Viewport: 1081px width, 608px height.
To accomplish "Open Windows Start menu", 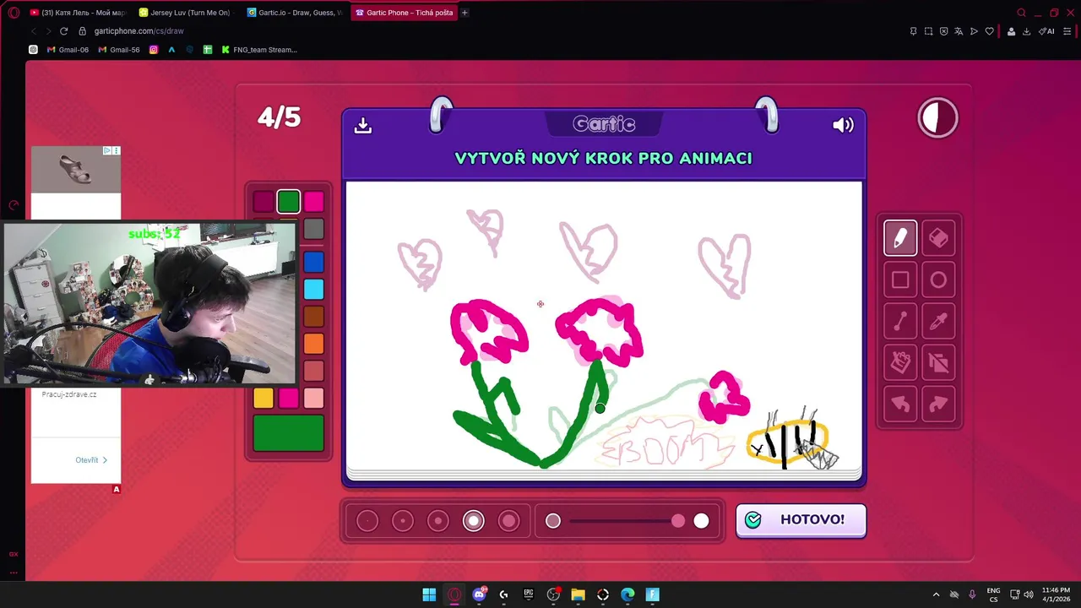I will [429, 594].
